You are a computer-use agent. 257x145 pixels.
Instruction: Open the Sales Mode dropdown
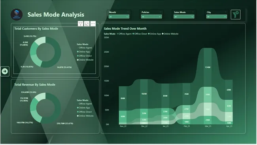tap(184, 17)
